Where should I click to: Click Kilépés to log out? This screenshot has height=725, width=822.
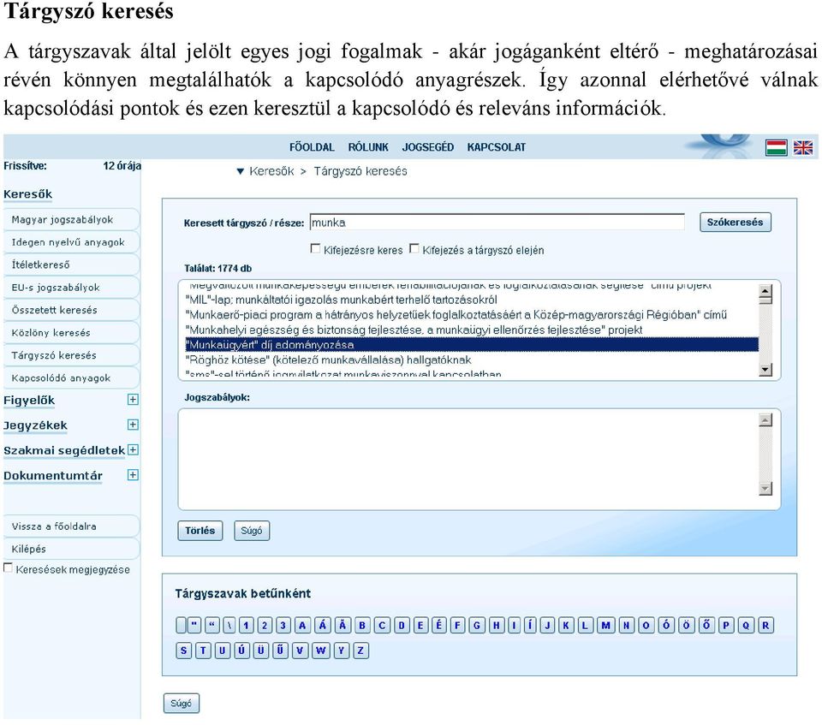click(71, 549)
